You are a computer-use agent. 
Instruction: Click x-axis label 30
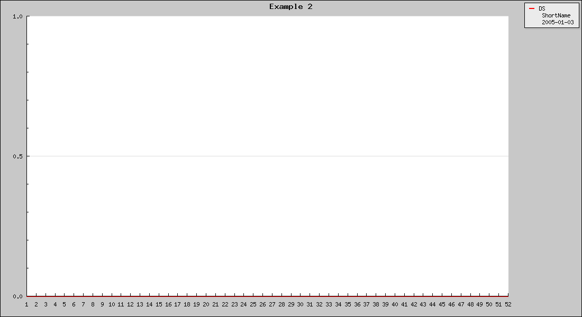click(301, 304)
